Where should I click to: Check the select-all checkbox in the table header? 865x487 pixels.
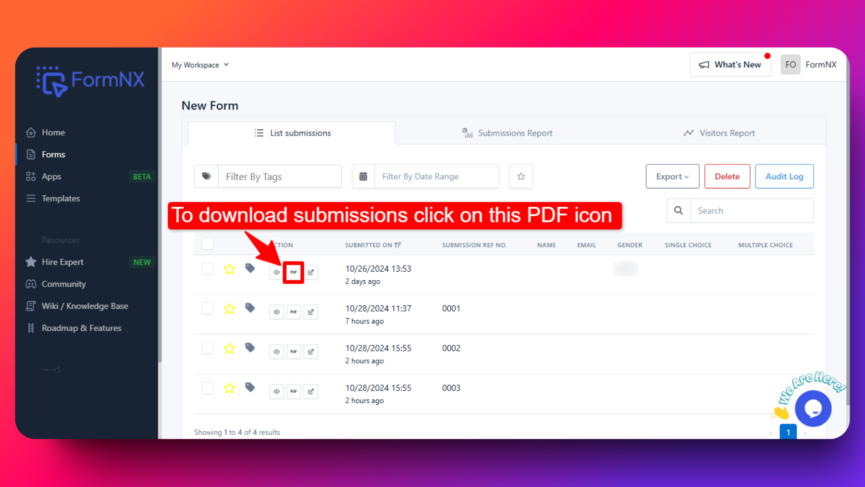click(x=208, y=244)
